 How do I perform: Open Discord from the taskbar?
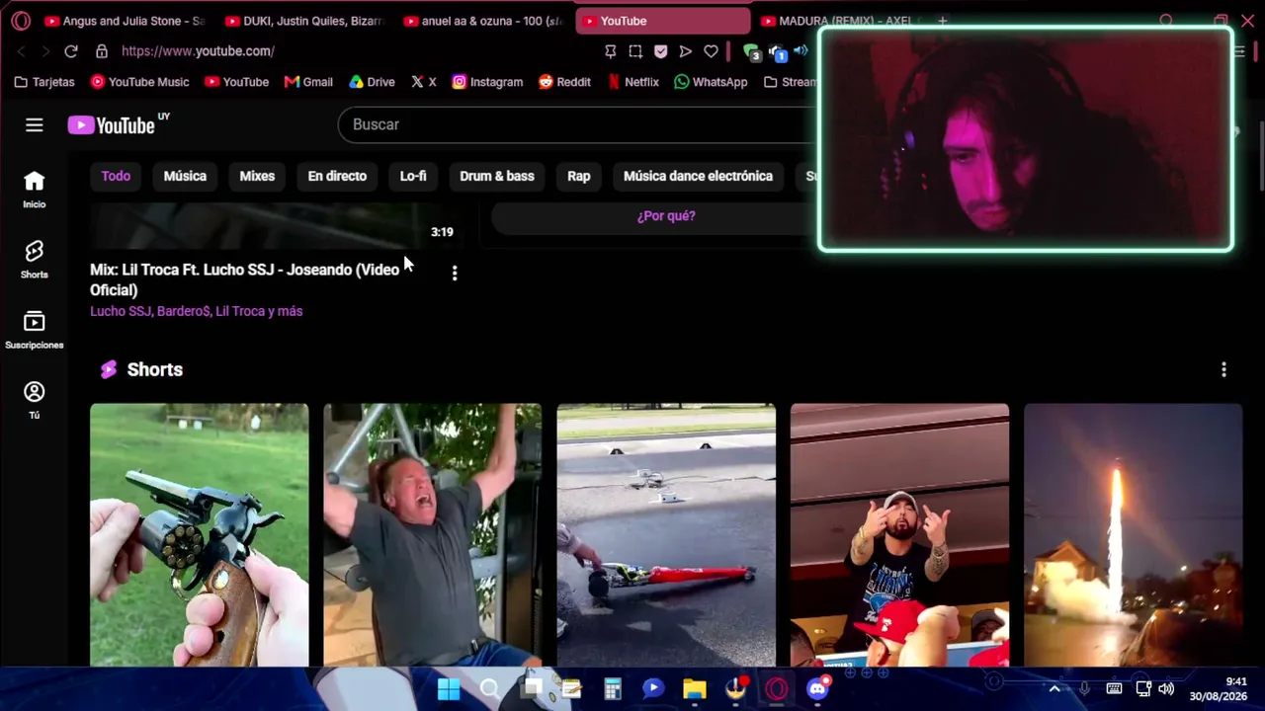pyautogui.click(x=817, y=689)
